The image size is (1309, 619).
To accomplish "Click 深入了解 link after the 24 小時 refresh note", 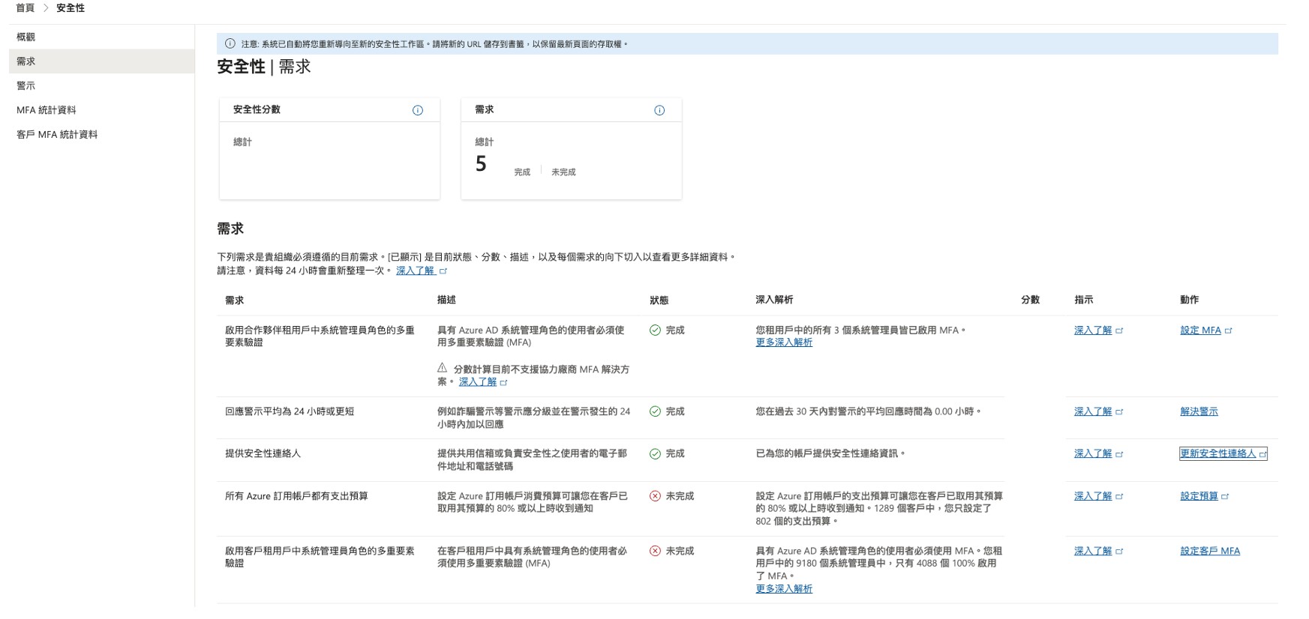I will pyautogui.click(x=415, y=271).
